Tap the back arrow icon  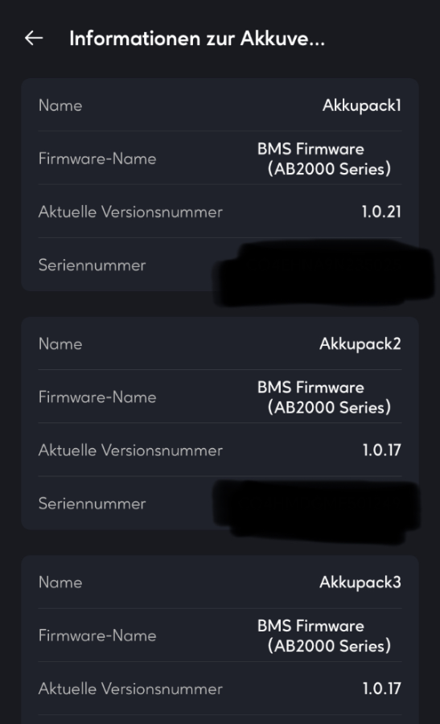(34, 39)
